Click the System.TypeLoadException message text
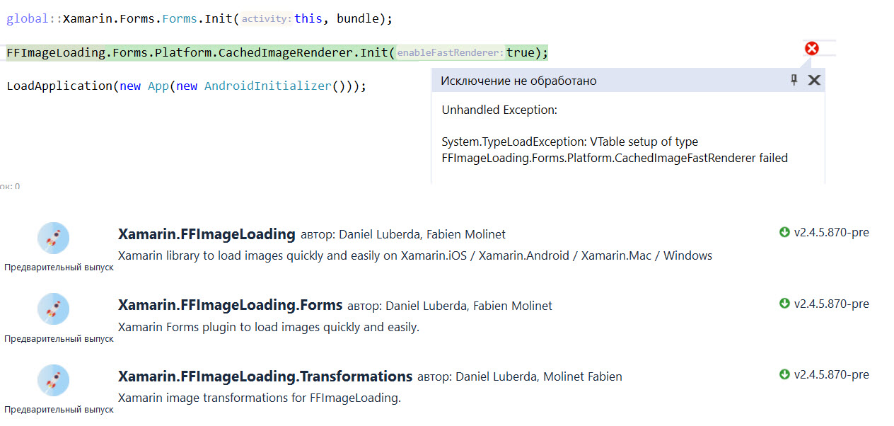The image size is (894, 426). coord(615,150)
